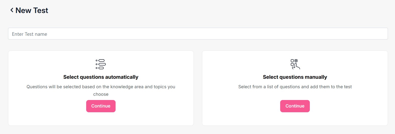Click the back chevron beside New Test
Viewport: 395px width, 134px height.
(x=12, y=10)
